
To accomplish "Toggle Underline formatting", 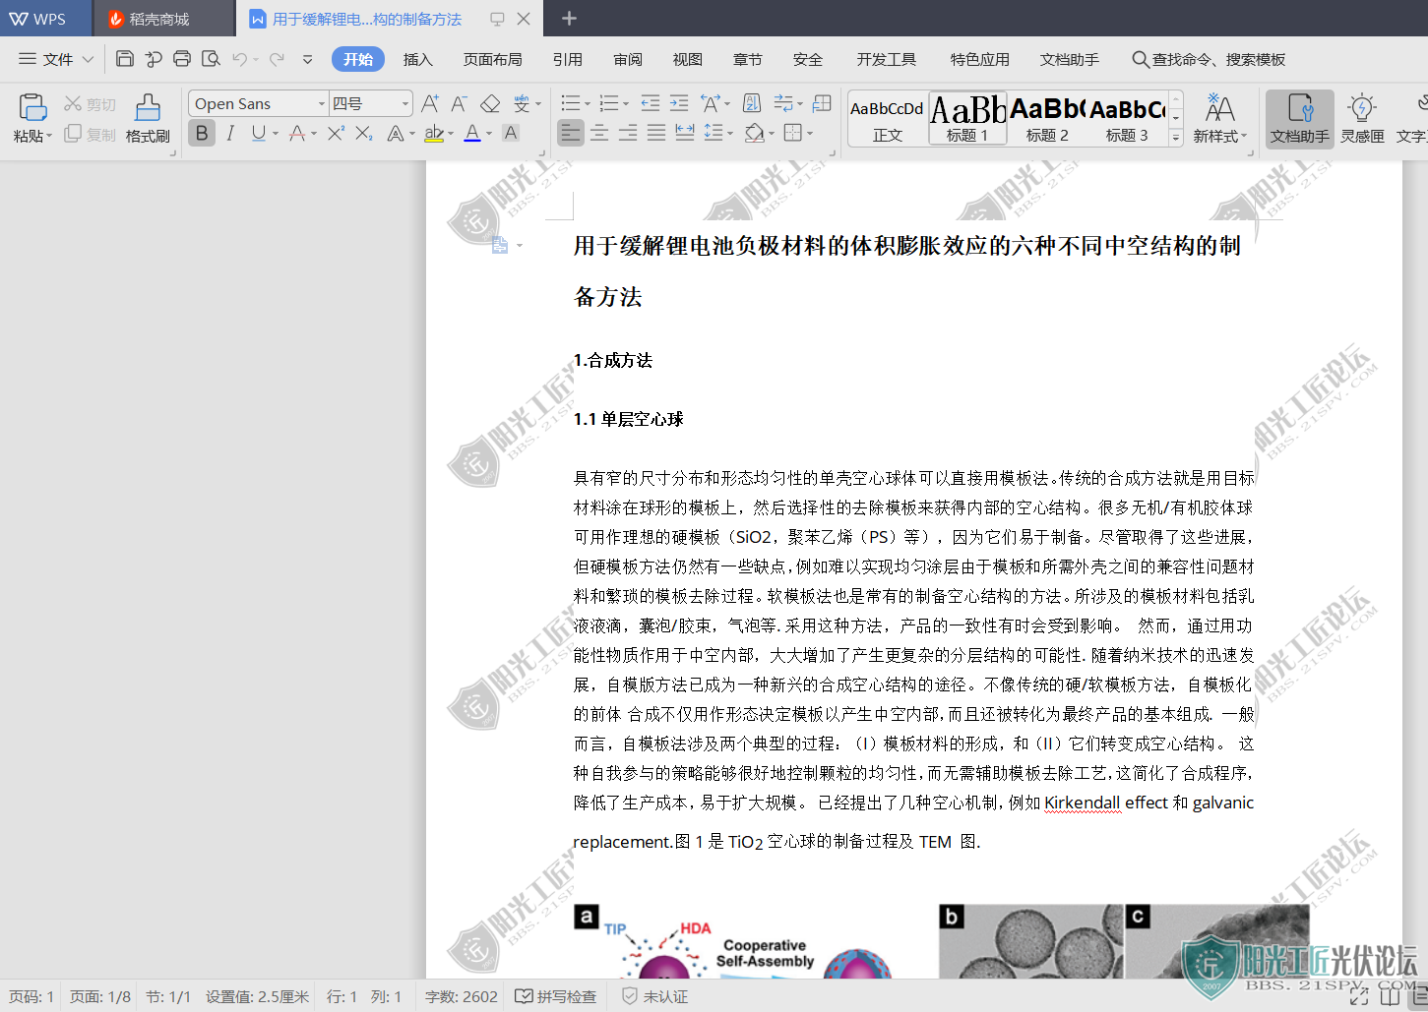I will click(258, 133).
